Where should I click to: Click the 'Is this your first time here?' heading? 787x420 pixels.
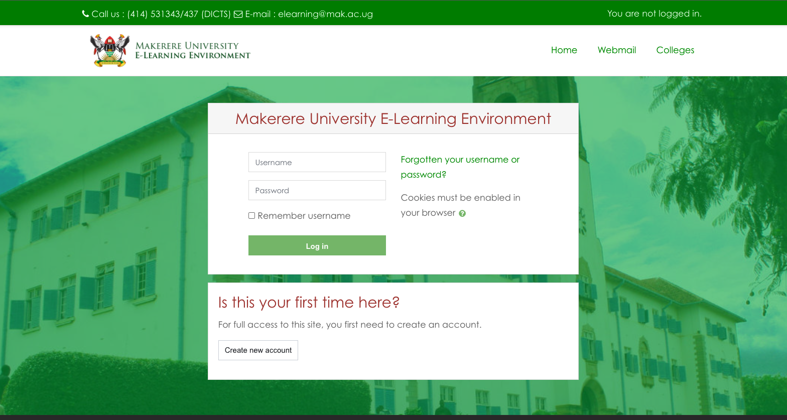point(309,303)
